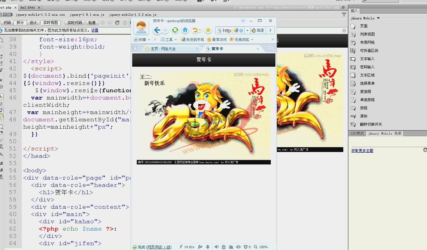The image size is (427, 250).
Task: Switch to 设计 design view
Action: point(33,23)
